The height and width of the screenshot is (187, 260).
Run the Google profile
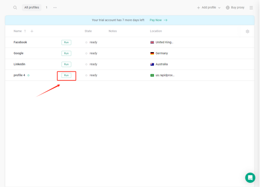click(66, 53)
